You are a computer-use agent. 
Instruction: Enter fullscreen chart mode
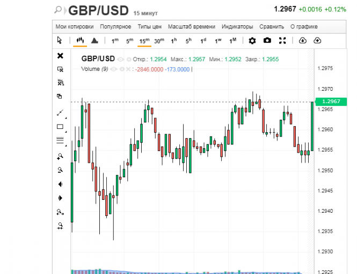[x=282, y=40]
